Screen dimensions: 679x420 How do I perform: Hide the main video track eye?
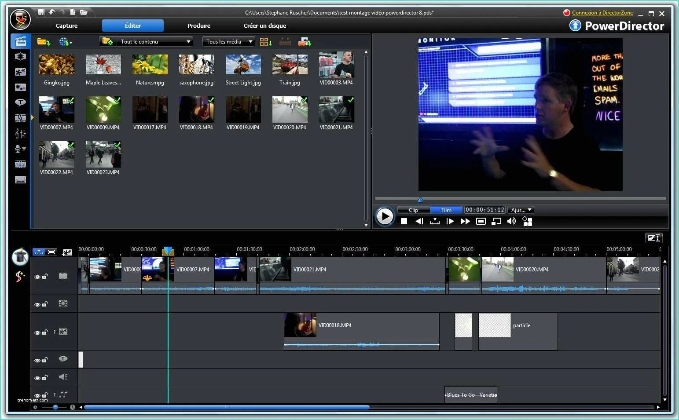(37, 277)
